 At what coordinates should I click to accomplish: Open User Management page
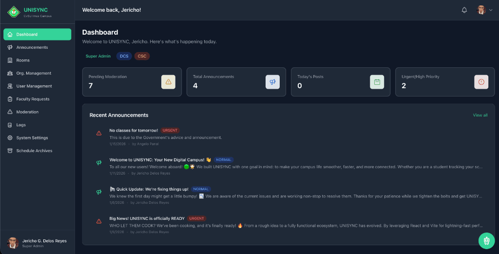(37, 86)
